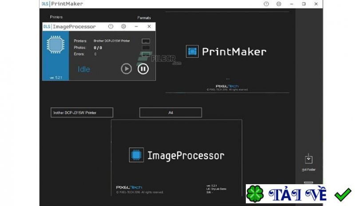This screenshot has height=206, width=355.
Task: Open the help icon in the PrintMaker title bar
Action: click(266, 4)
